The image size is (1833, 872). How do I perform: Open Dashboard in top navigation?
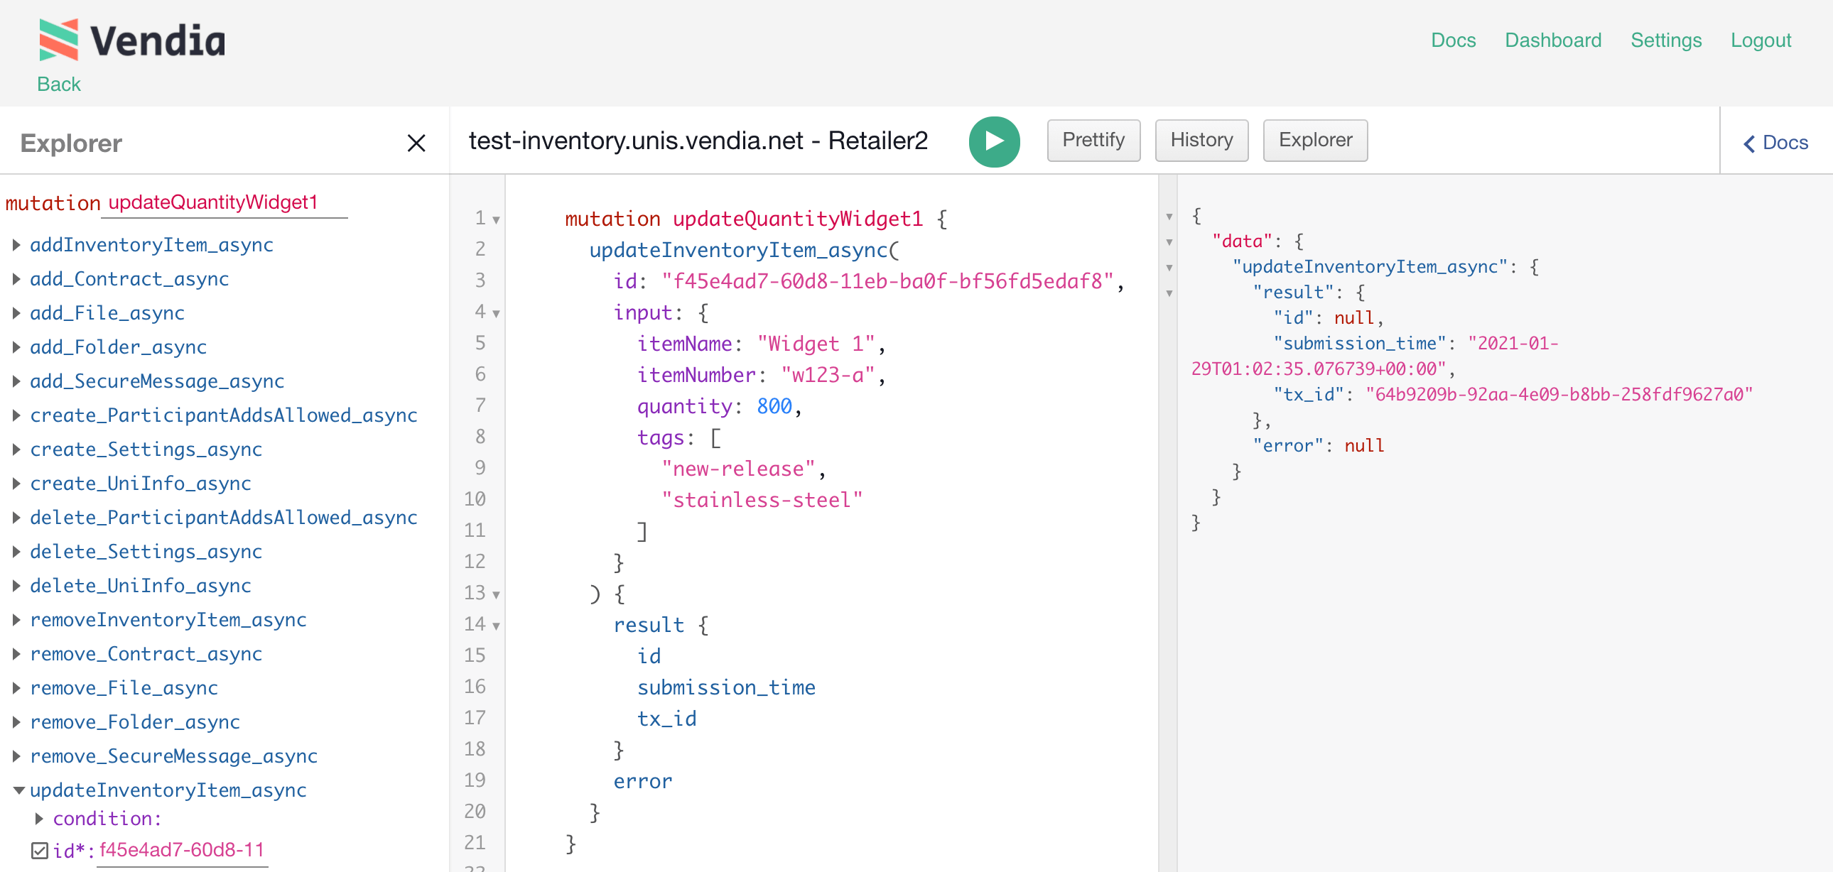[x=1552, y=40]
